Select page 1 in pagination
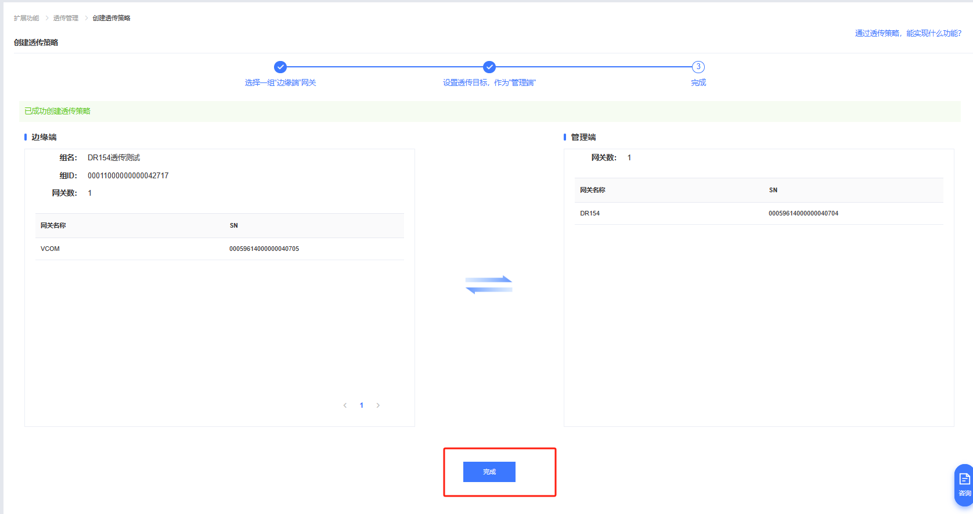The width and height of the screenshot is (973, 514). (362, 405)
